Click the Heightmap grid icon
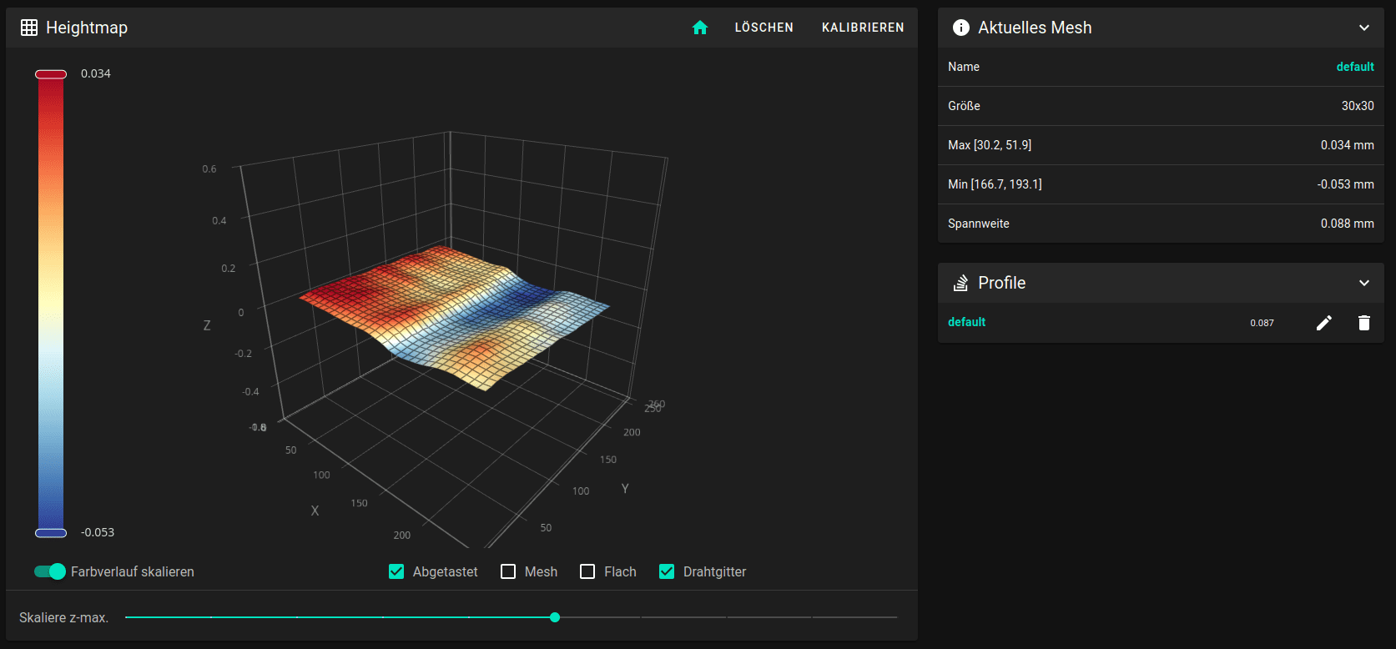1396x649 pixels. [x=29, y=28]
